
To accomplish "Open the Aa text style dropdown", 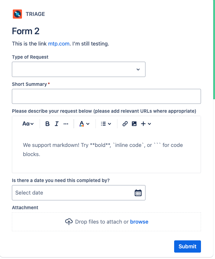I will (x=28, y=124).
